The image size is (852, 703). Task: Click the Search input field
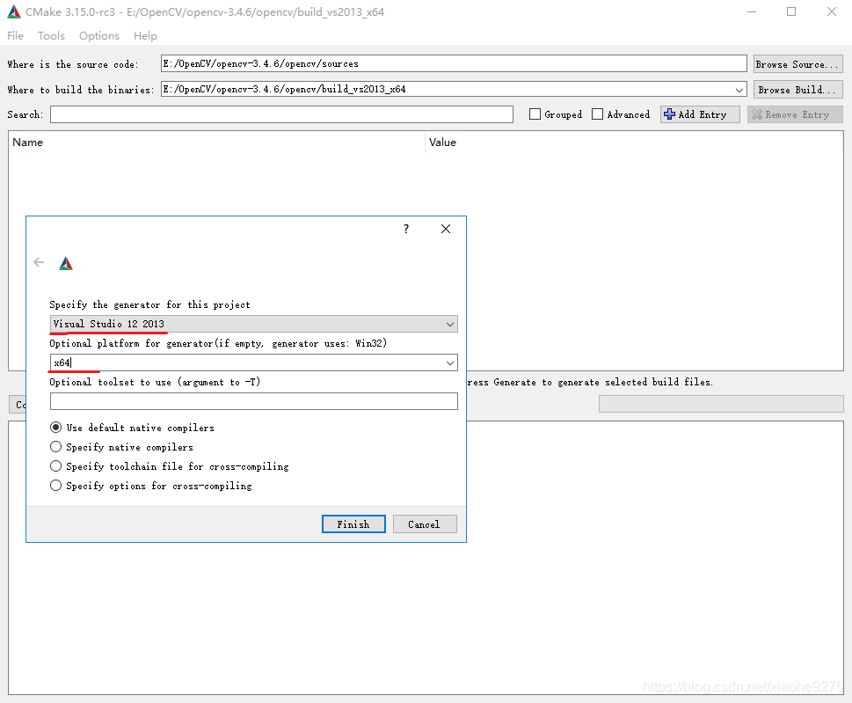click(x=281, y=114)
